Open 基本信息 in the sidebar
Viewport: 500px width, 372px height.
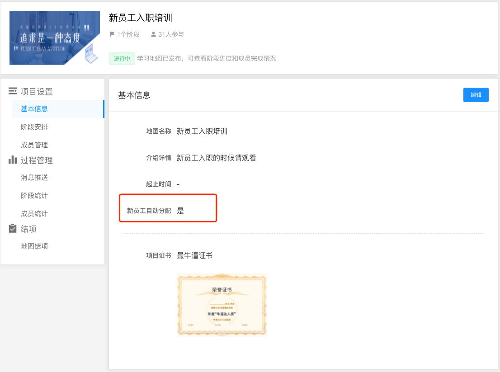pyautogui.click(x=58, y=108)
